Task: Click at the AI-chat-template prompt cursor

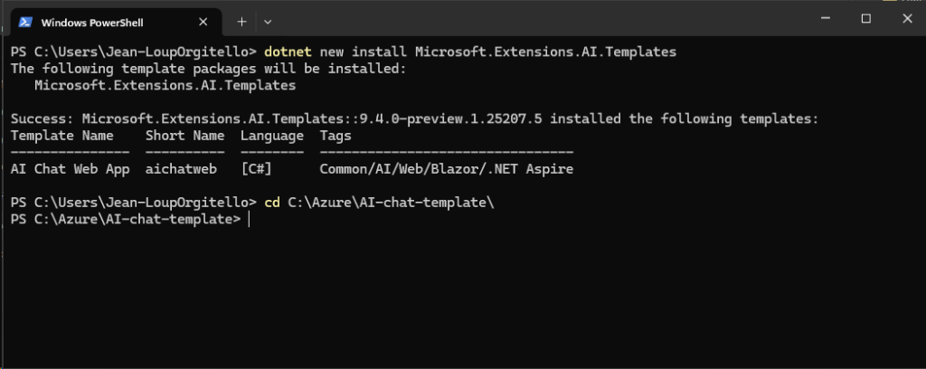Action: (250, 220)
